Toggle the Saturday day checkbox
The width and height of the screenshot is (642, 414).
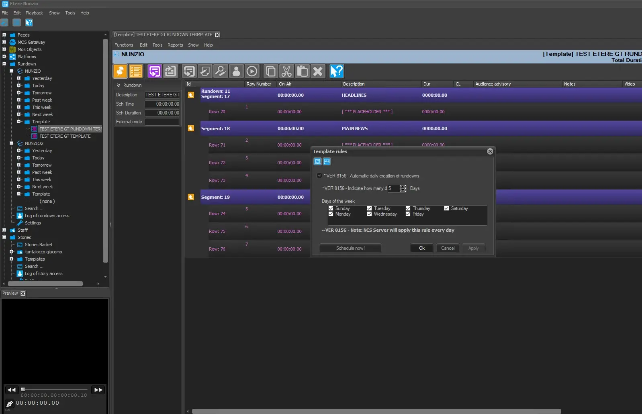[x=446, y=208]
